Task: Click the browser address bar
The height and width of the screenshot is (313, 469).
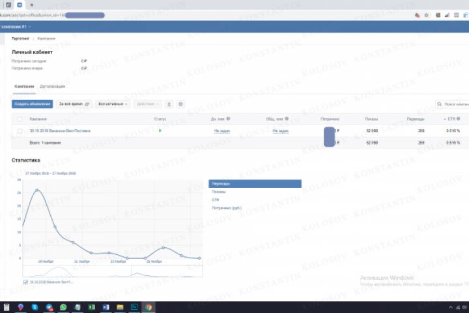Action: tap(206, 15)
